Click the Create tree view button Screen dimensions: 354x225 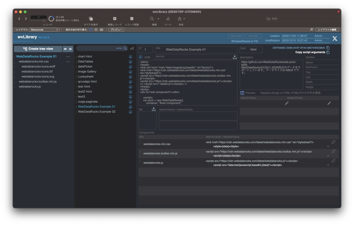point(38,49)
